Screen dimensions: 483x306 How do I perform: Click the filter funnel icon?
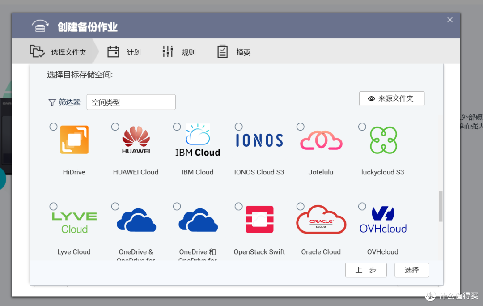click(52, 102)
